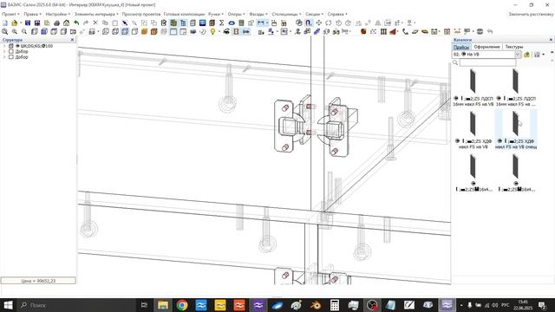This screenshot has width=555, height=312.
Task: Click the Просмотр проектов button
Action: click(141, 14)
